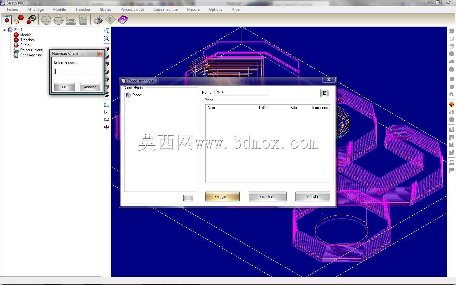Click the Nom field containing Part4
Viewport: 456px width, 285px height.
point(241,92)
